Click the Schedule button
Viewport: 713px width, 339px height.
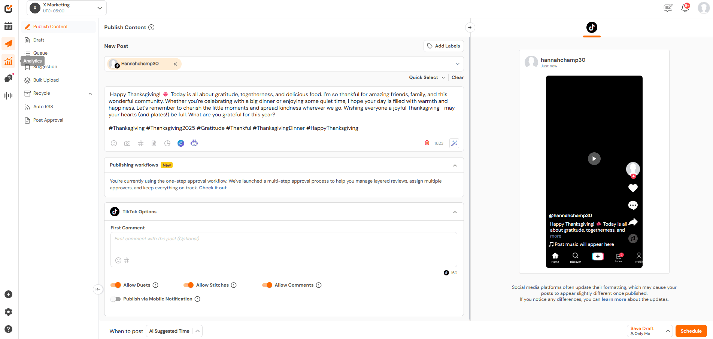(691, 331)
